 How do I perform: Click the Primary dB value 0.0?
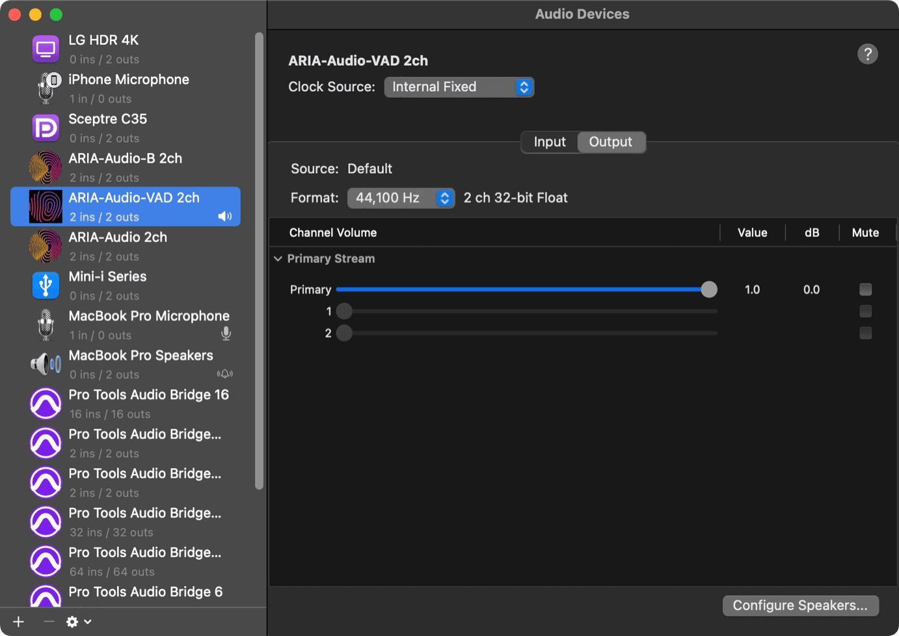click(811, 290)
